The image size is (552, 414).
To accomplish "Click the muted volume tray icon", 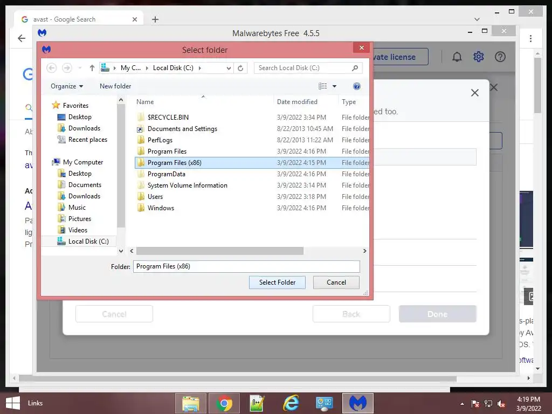I will tap(501, 404).
